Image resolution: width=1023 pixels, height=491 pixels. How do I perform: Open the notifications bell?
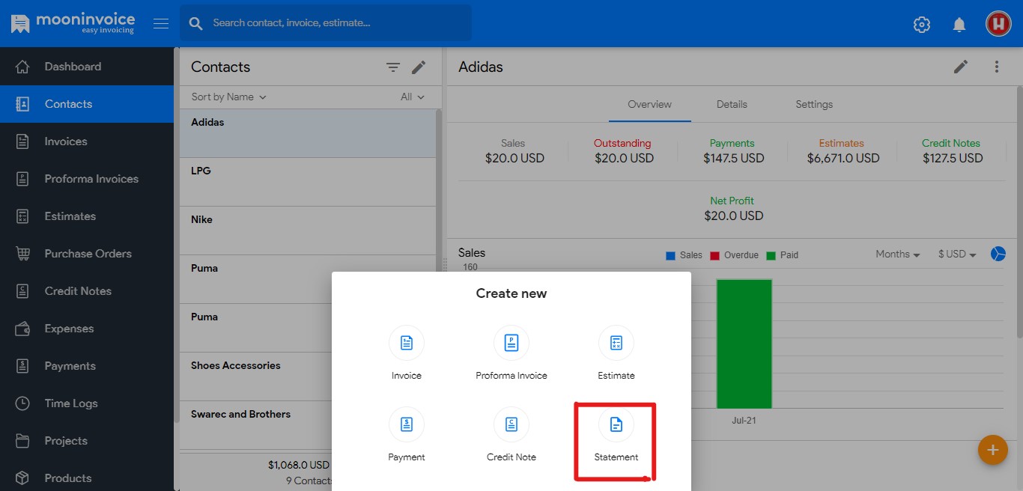pyautogui.click(x=959, y=24)
